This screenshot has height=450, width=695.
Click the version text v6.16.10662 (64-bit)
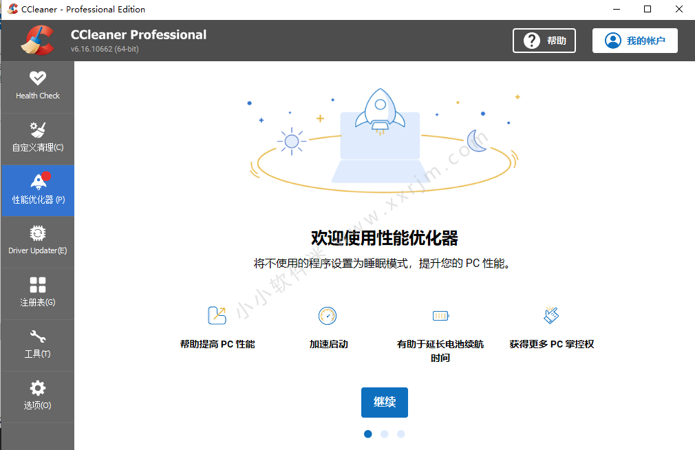[x=105, y=49]
